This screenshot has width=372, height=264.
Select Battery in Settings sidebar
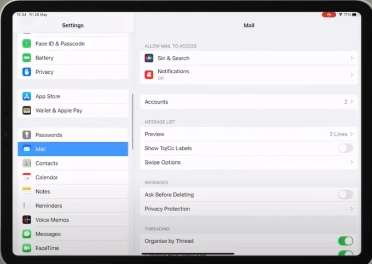coord(73,57)
